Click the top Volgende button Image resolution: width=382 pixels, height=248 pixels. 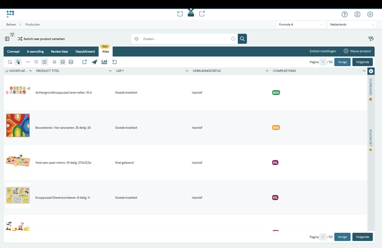(363, 62)
